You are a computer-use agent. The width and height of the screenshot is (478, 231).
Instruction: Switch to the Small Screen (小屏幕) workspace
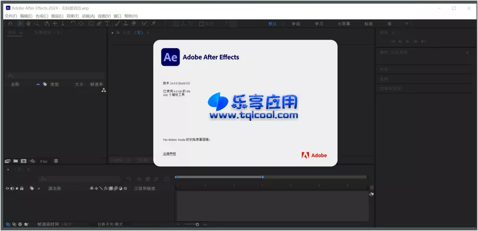coord(344,24)
